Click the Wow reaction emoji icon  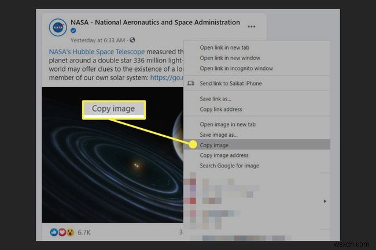coord(70,233)
